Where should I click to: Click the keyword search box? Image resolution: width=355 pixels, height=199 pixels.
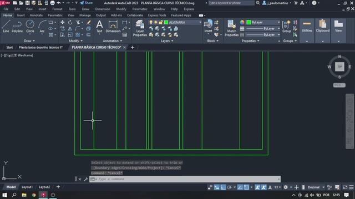pyautogui.click(x=231, y=3)
